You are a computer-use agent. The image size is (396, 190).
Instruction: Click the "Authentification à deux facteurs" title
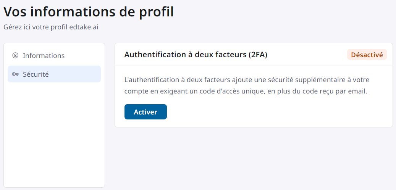(186, 55)
